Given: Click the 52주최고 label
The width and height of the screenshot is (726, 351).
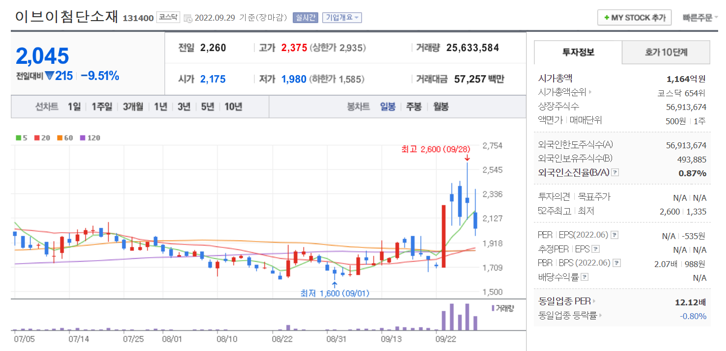Looking at the screenshot, I should tap(555, 211).
